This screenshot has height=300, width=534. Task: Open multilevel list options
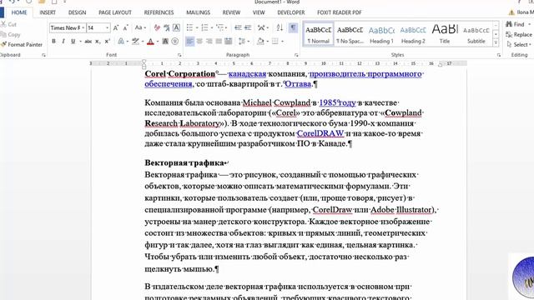tap(221, 27)
